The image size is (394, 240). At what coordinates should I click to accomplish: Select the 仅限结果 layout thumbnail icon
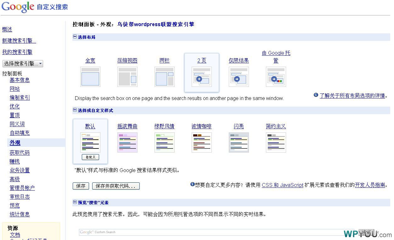click(x=239, y=77)
